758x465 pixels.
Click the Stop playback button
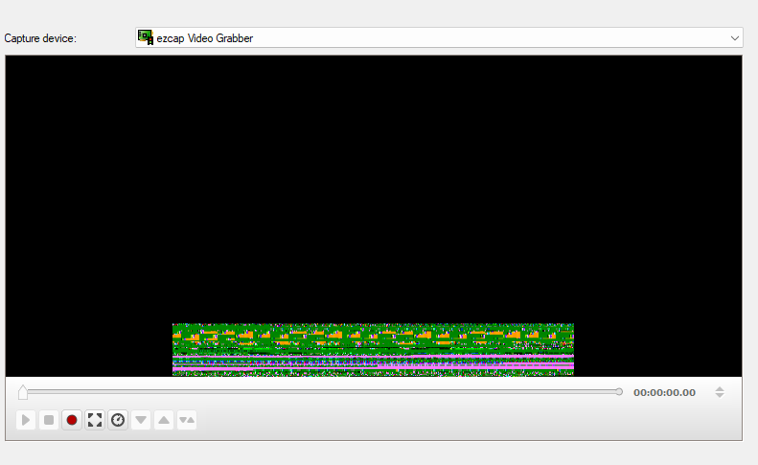(x=49, y=420)
